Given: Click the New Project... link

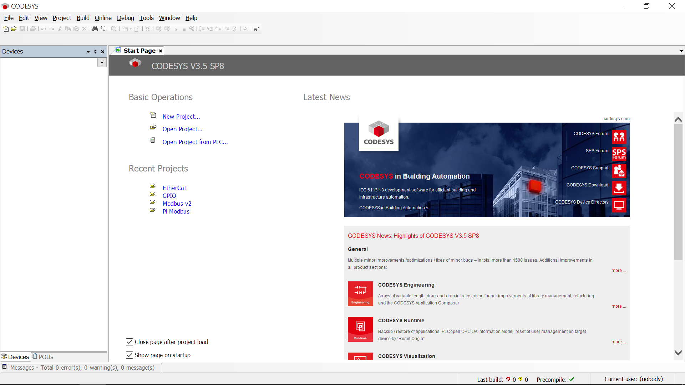Looking at the screenshot, I should point(181,117).
